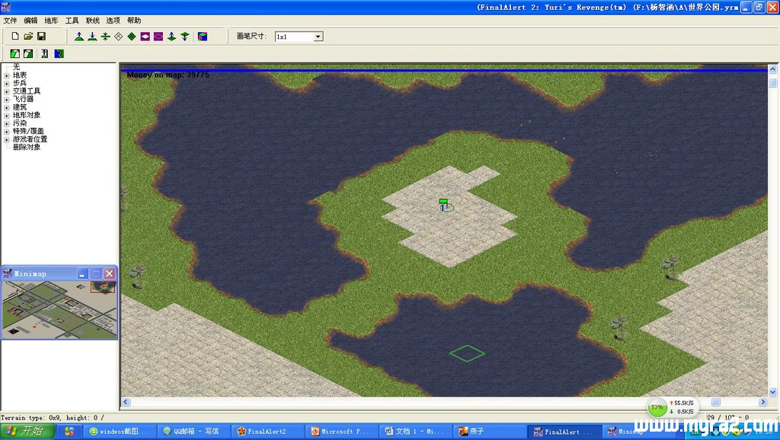Select the lower single tile tool
Screen dimensions: 780x440
184,37
